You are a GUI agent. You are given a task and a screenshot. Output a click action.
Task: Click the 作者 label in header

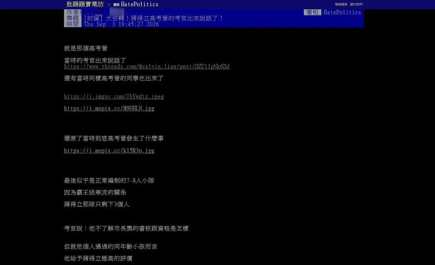coord(72,12)
